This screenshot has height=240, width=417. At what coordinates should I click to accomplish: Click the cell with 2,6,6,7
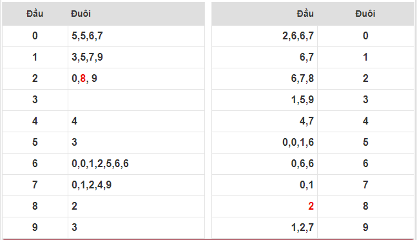pos(265,36)
